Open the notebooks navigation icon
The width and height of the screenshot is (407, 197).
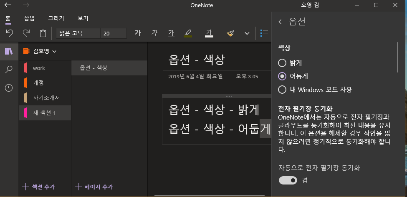[9, 51]
